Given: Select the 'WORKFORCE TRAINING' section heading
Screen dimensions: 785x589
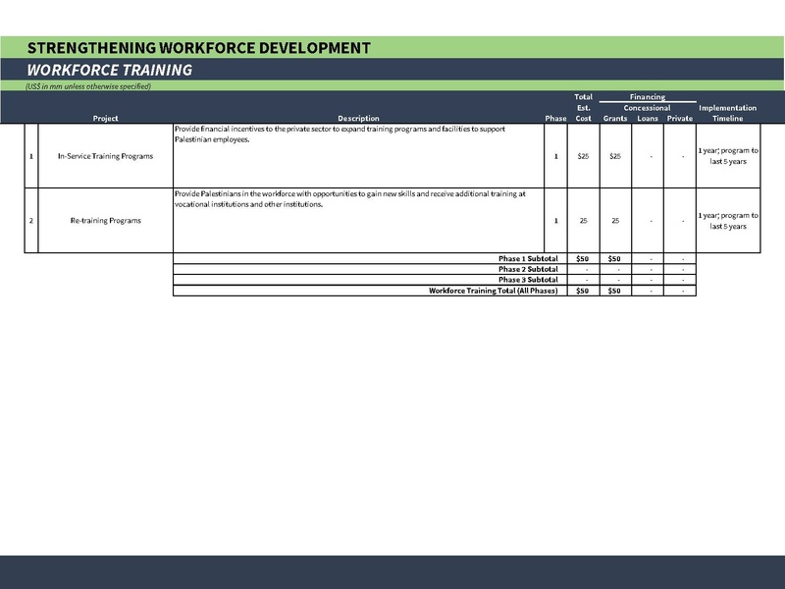Looking at the screenshot, I should pyautogui.click(x=109, y=70).
